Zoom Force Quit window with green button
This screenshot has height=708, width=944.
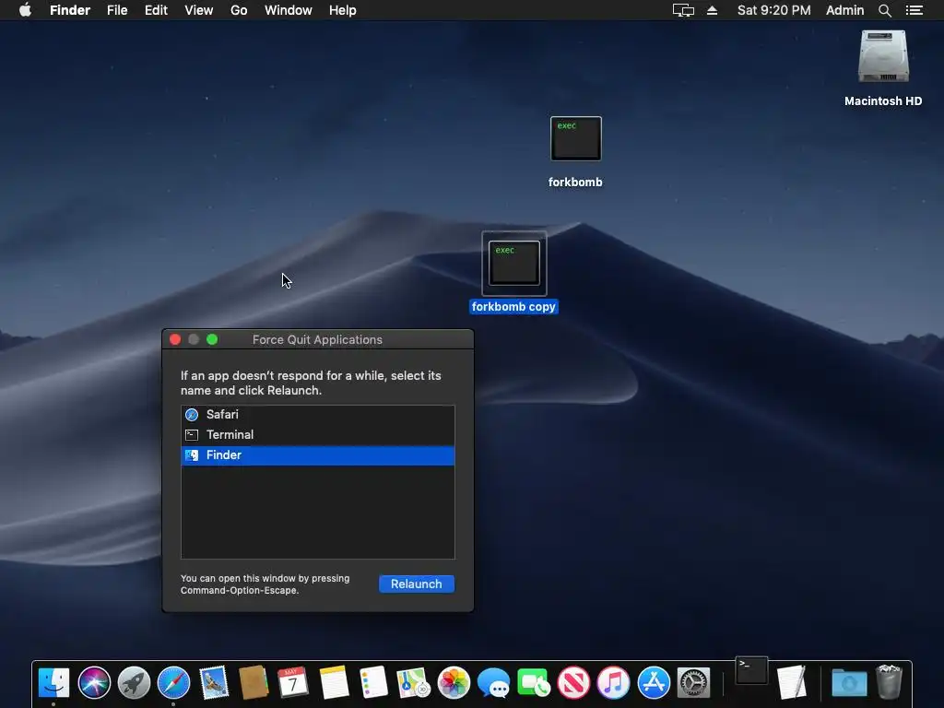[x=212, y=339]
